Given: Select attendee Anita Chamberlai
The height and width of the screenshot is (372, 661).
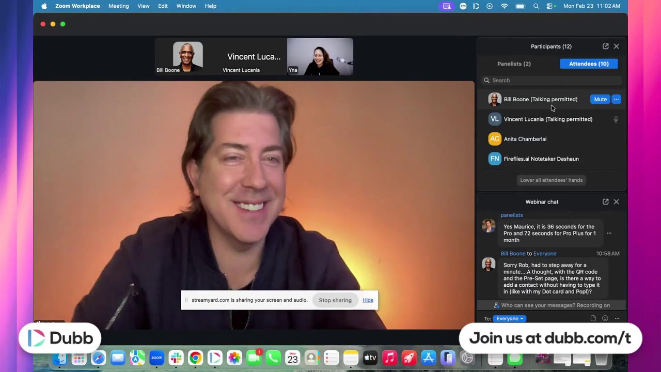Looking at the screenshot, I should 551,139.
